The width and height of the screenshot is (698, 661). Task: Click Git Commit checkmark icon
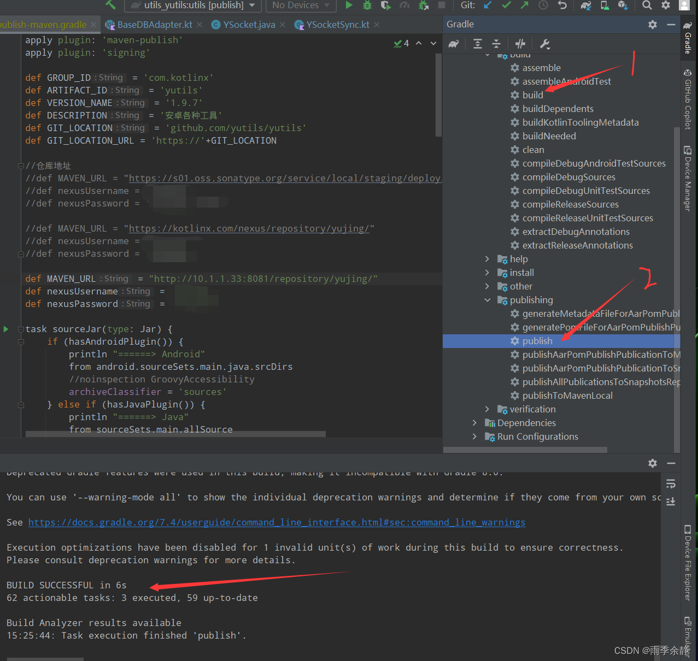[507, 5]
